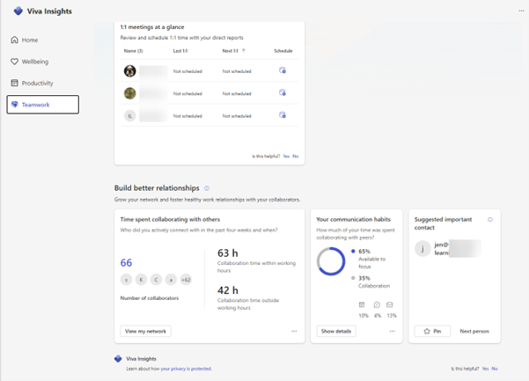This screenshot has width=529, height=381.
Task: Click the Viva Insights logo at top left
Action: pyautogui.click(x=18, y=11)
